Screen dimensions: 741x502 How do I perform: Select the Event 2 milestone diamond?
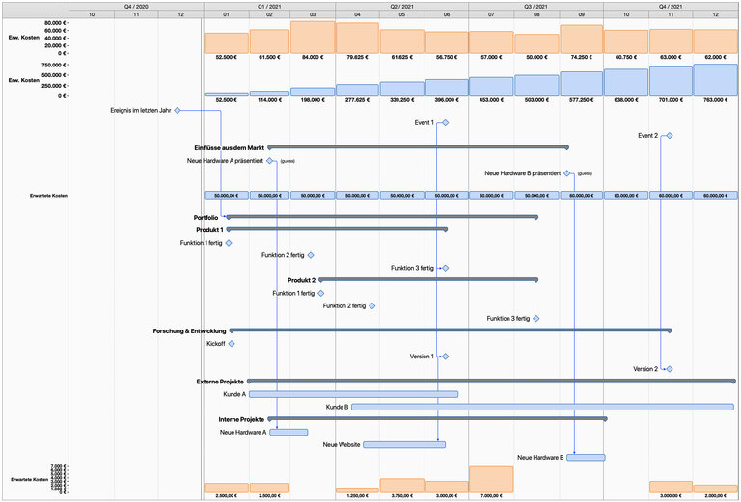tap(669, 136)
